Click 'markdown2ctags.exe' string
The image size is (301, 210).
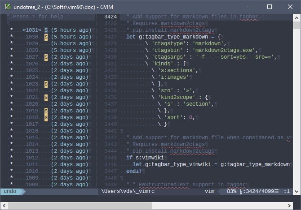[x=225, y=50]
